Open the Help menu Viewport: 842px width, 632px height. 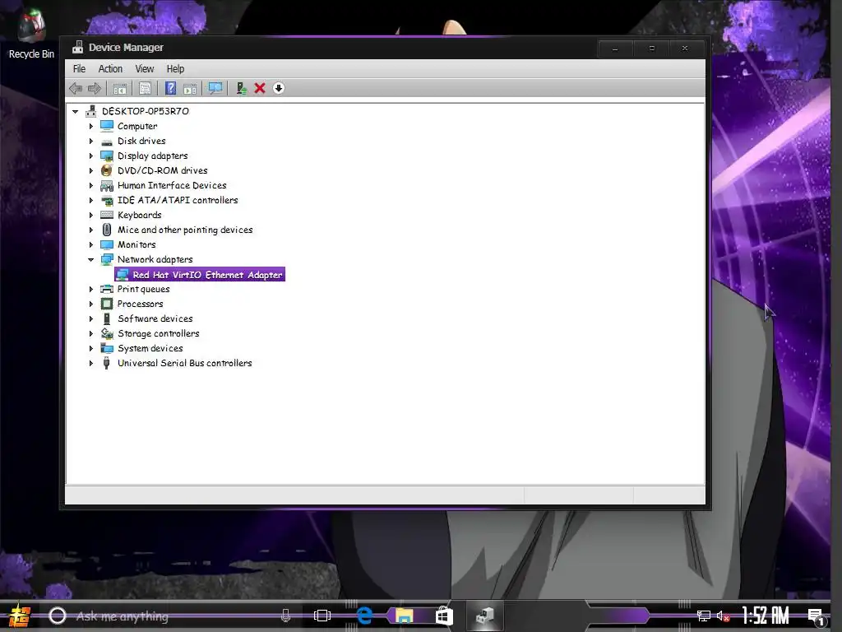[175, 69]
